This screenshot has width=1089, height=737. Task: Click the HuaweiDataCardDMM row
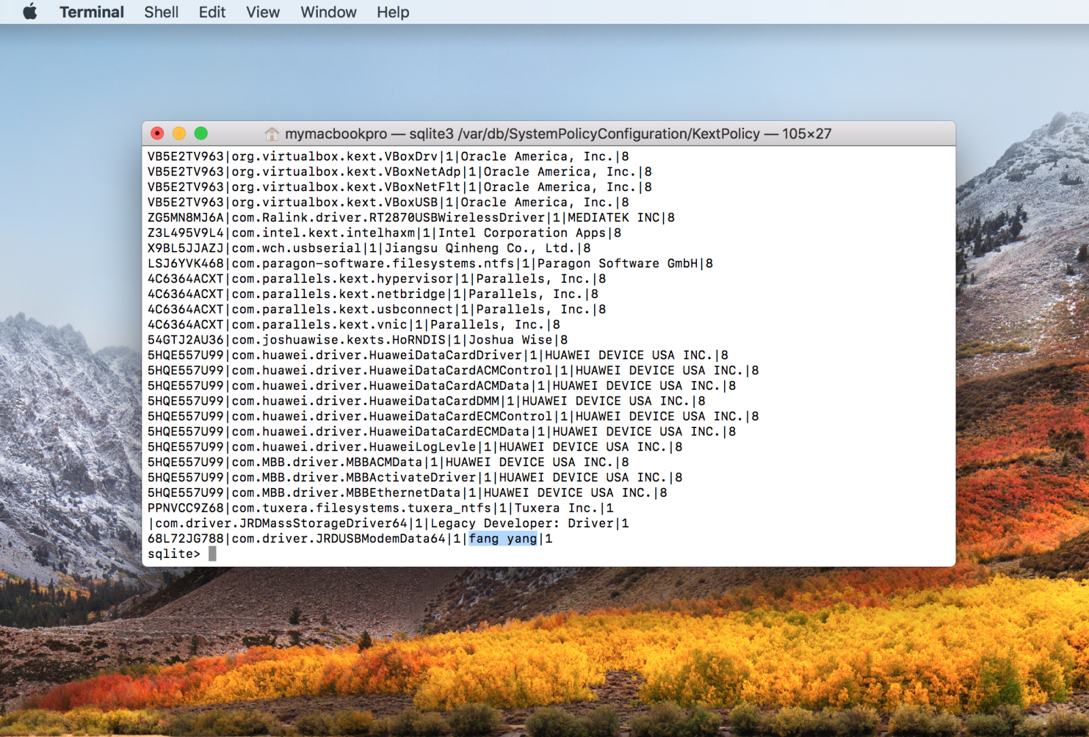pyautogui.click(x=427, y=402)
